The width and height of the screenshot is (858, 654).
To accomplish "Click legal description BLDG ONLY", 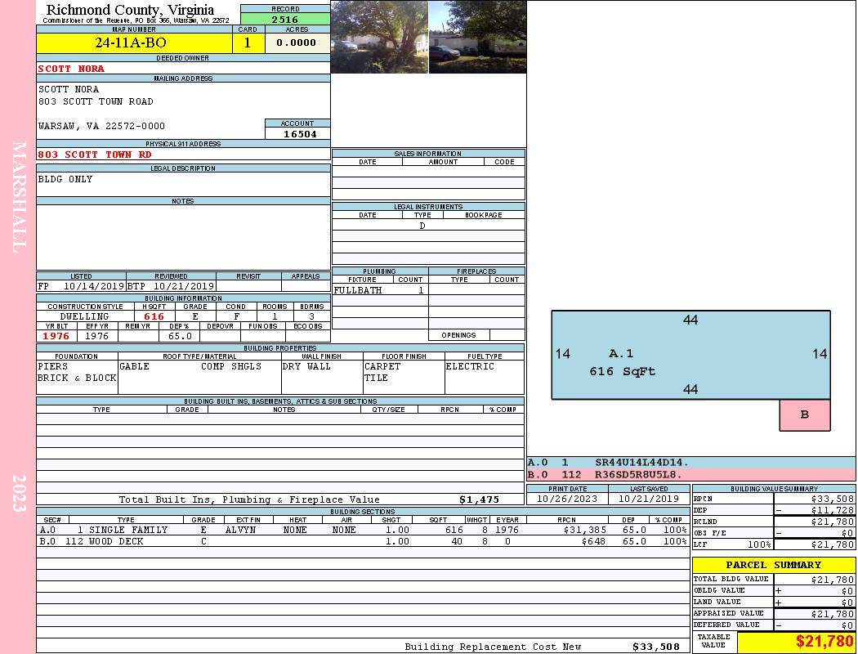I will [x=65, y=179].
